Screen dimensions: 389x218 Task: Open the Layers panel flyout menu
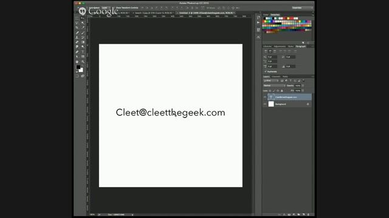click(x=312, y=77)
